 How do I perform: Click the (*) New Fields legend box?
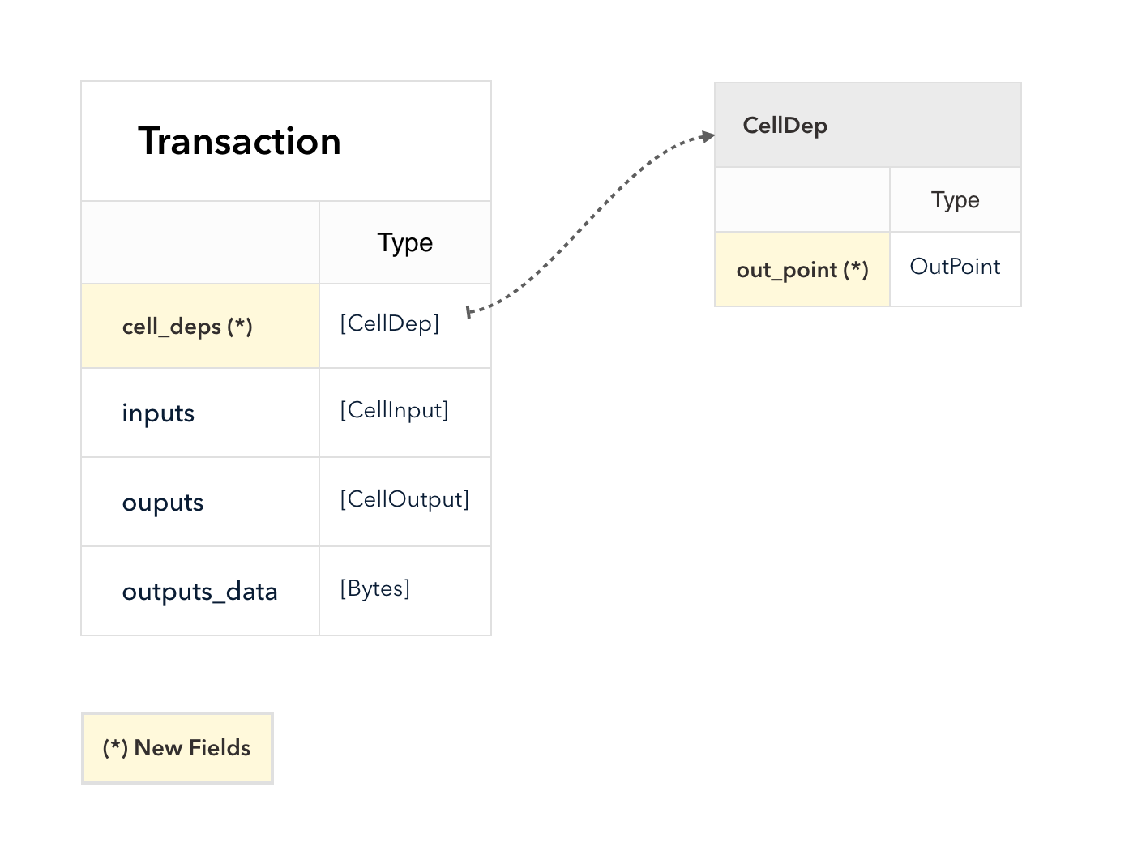177,748
